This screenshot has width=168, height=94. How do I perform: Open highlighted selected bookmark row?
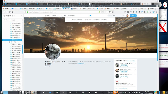12,40
